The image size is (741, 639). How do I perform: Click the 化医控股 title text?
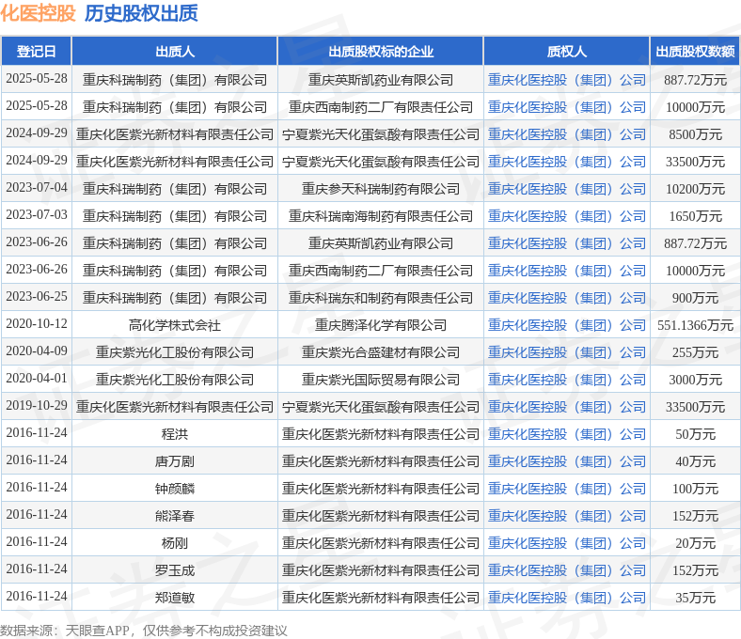tap(39, 14)
